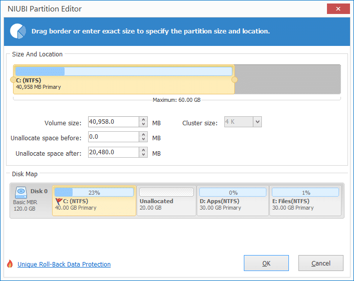Click the Volume size: label
This screenshot has height=281, width=354.
click(63, 123)
